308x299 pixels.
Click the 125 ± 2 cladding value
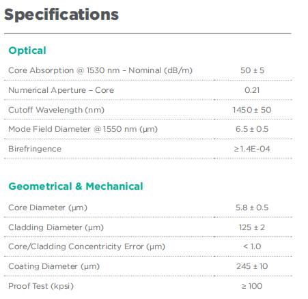[x=252, y=227]
